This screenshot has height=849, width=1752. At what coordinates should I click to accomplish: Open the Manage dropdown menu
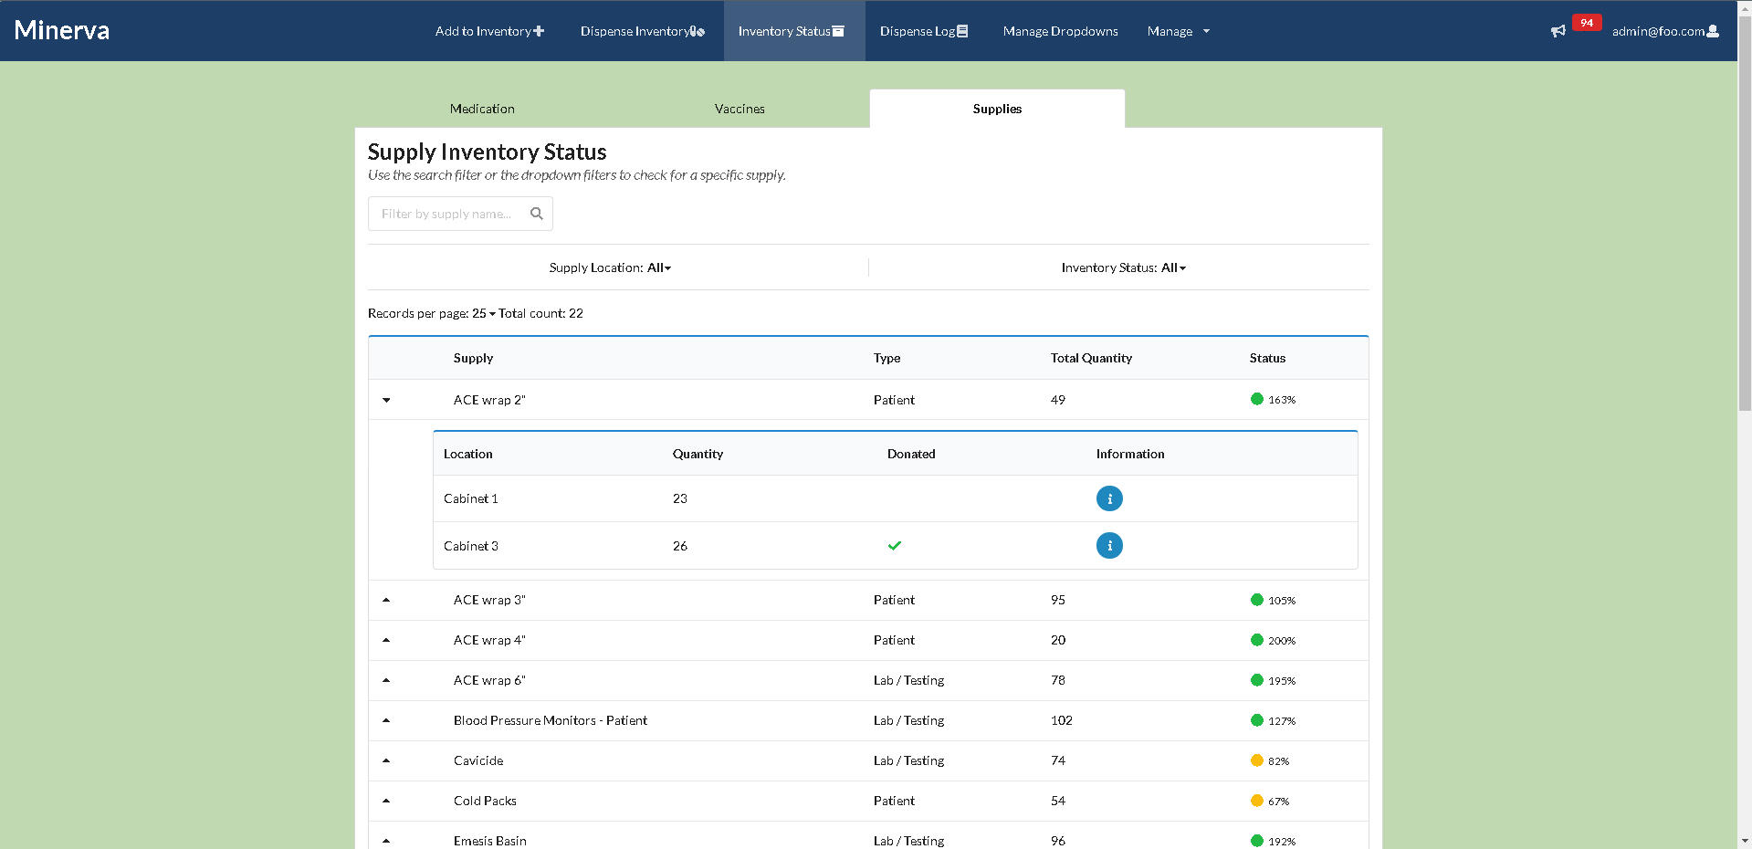(1178, 31)
